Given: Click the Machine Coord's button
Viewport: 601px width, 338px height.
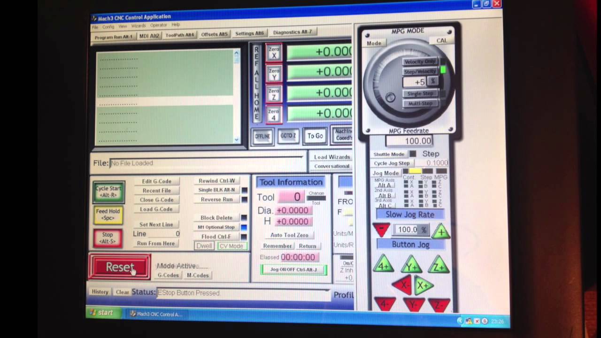Looking at the screenshot, I should tap(342, 135).
